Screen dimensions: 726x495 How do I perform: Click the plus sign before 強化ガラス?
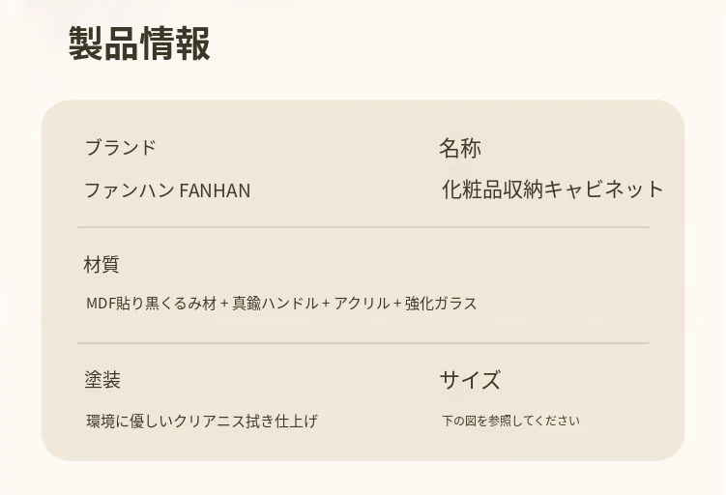pyautogui.click(x=397, y=304)
